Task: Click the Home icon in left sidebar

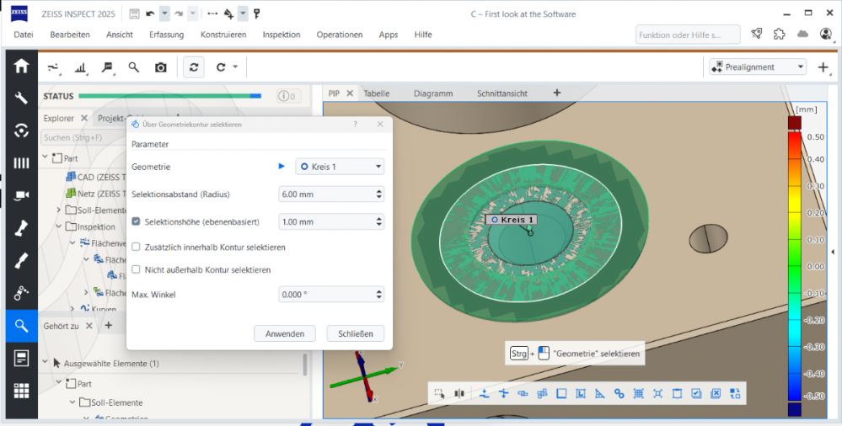Action: coord(21,67)
